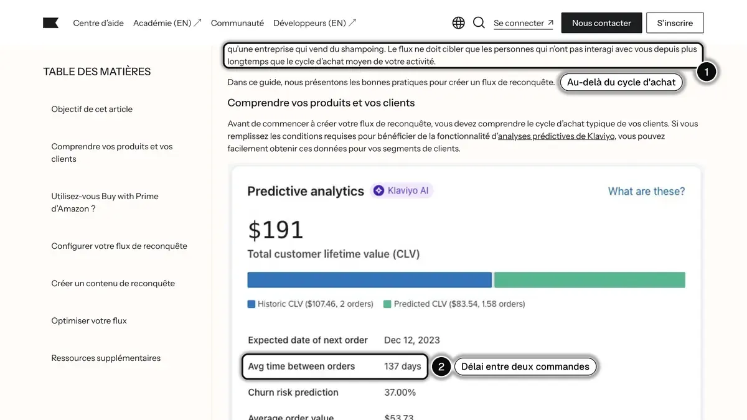The height and width of the screenshot is (420, 747).
Task: Open the analyses prédictives de Klaviyo link
Action: 557,136
